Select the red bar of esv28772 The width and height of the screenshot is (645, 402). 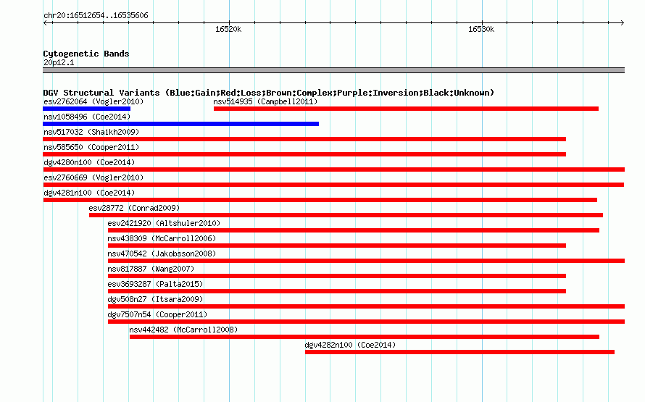coord(346,215)
